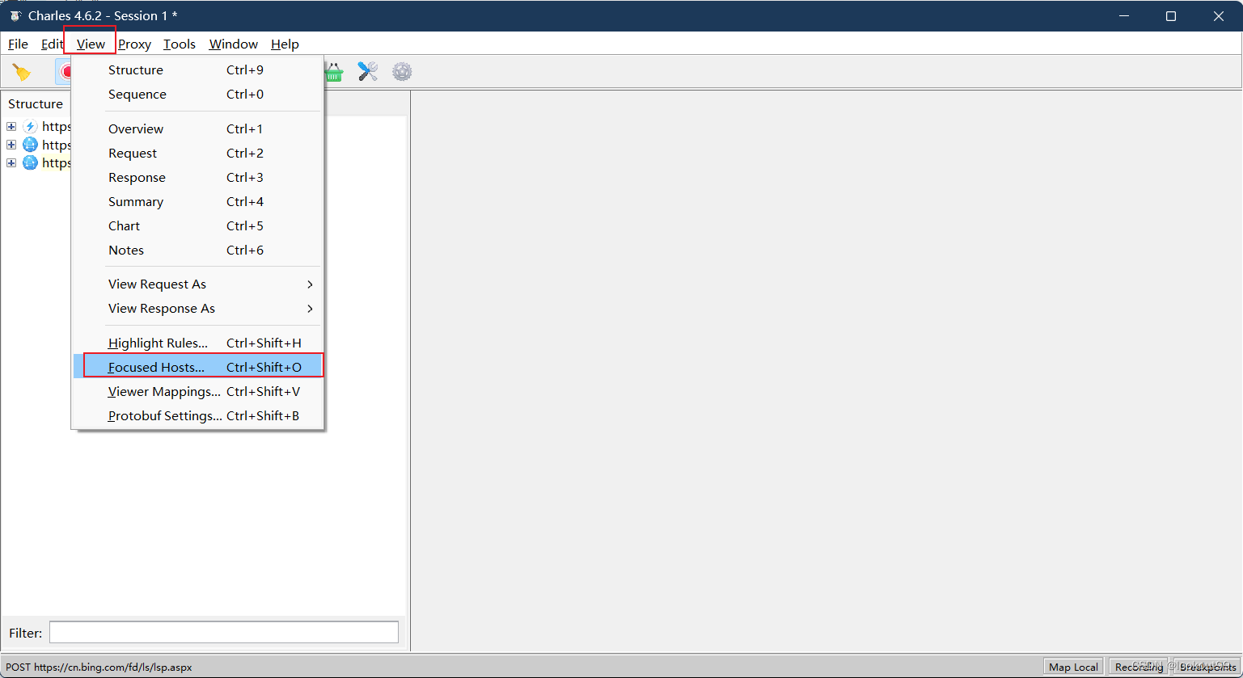
Task: Open the Help menu
Action: (x=285, y=44)
